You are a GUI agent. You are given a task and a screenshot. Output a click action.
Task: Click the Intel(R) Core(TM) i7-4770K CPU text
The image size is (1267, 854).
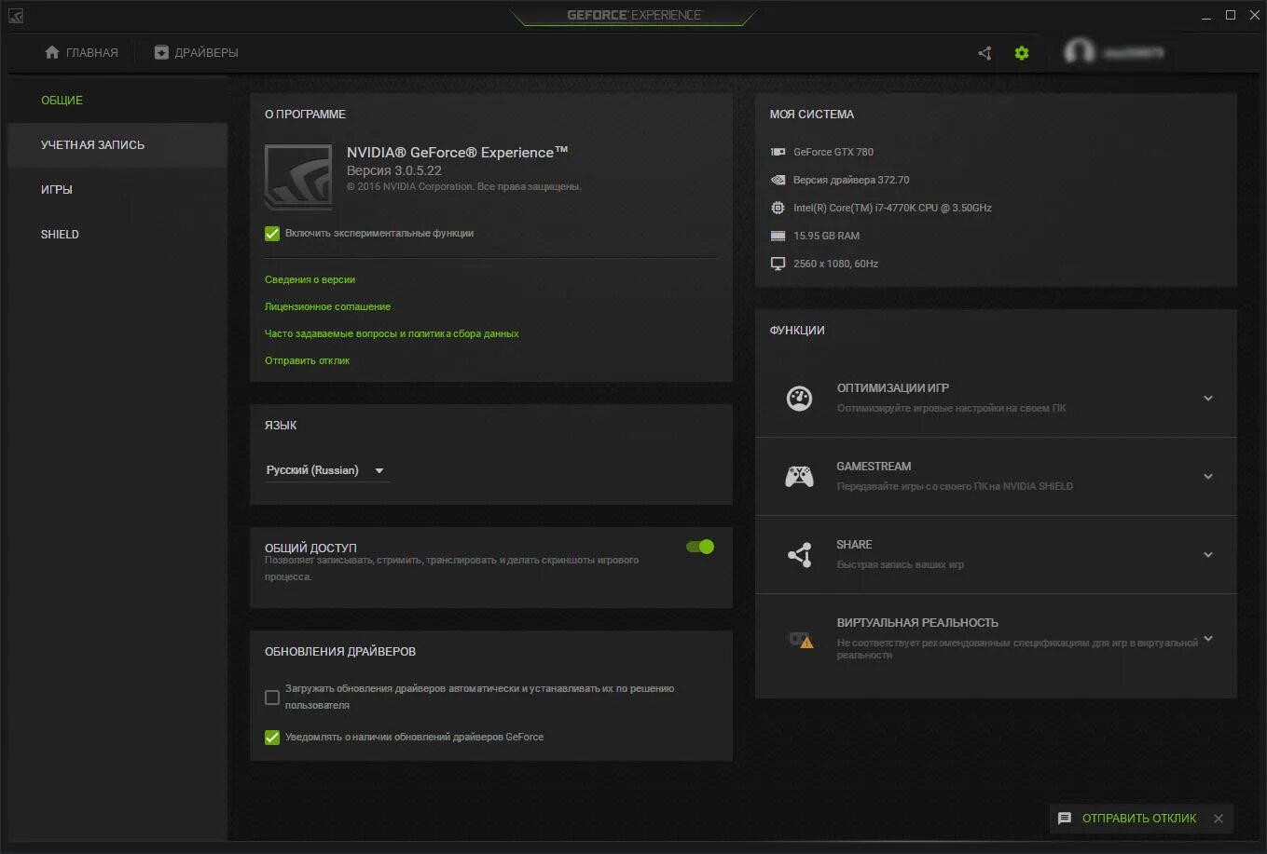coord(892,208)
